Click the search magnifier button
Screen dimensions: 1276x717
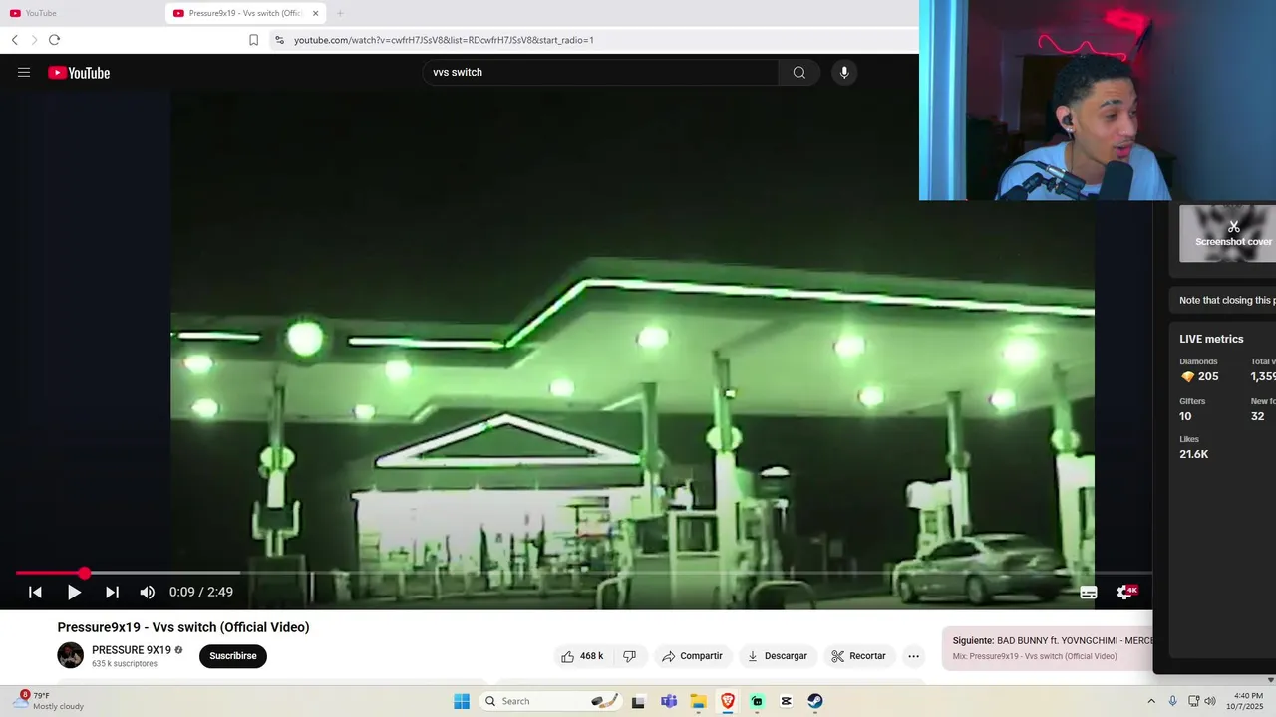pos(798,72)
